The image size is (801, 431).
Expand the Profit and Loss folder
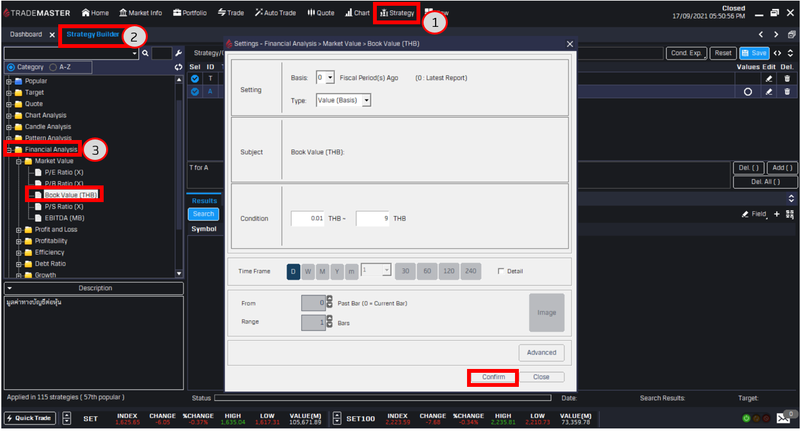[x=19, y=230]
